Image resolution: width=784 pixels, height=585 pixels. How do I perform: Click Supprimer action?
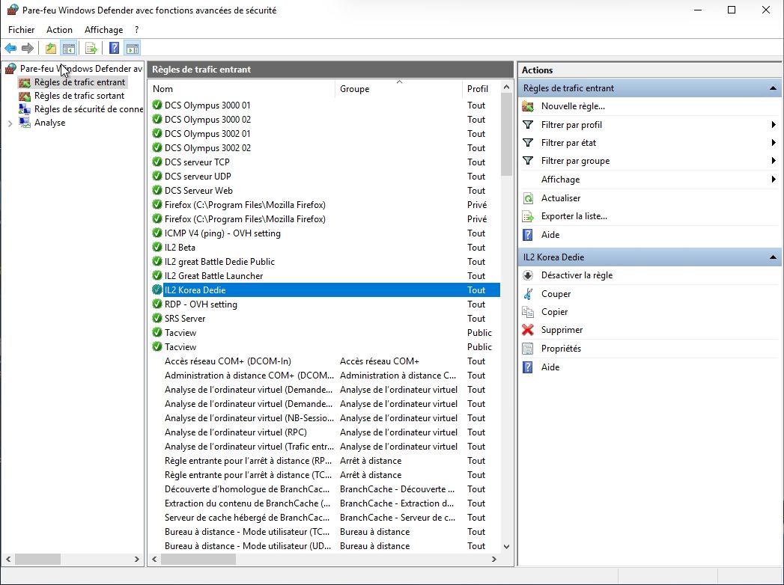pyautogui.click(x=562, y=330)
